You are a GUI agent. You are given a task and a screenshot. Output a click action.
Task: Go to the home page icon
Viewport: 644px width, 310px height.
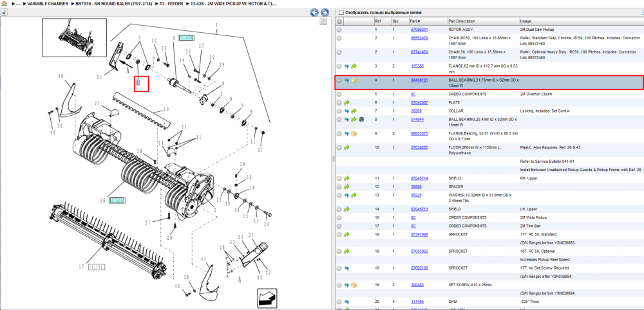4,4
